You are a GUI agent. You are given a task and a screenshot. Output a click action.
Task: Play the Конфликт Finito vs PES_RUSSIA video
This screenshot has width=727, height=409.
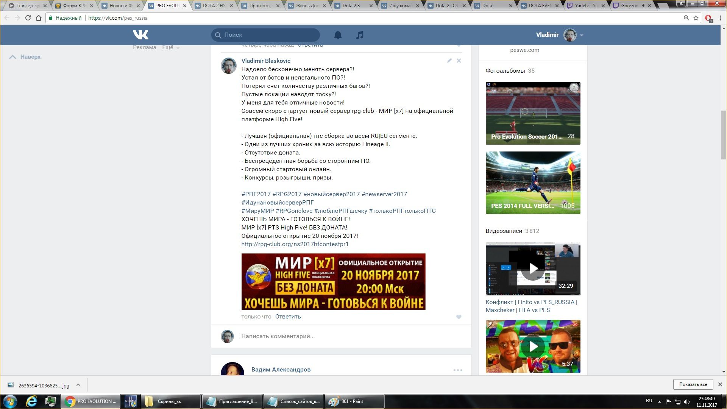[533, 269]
